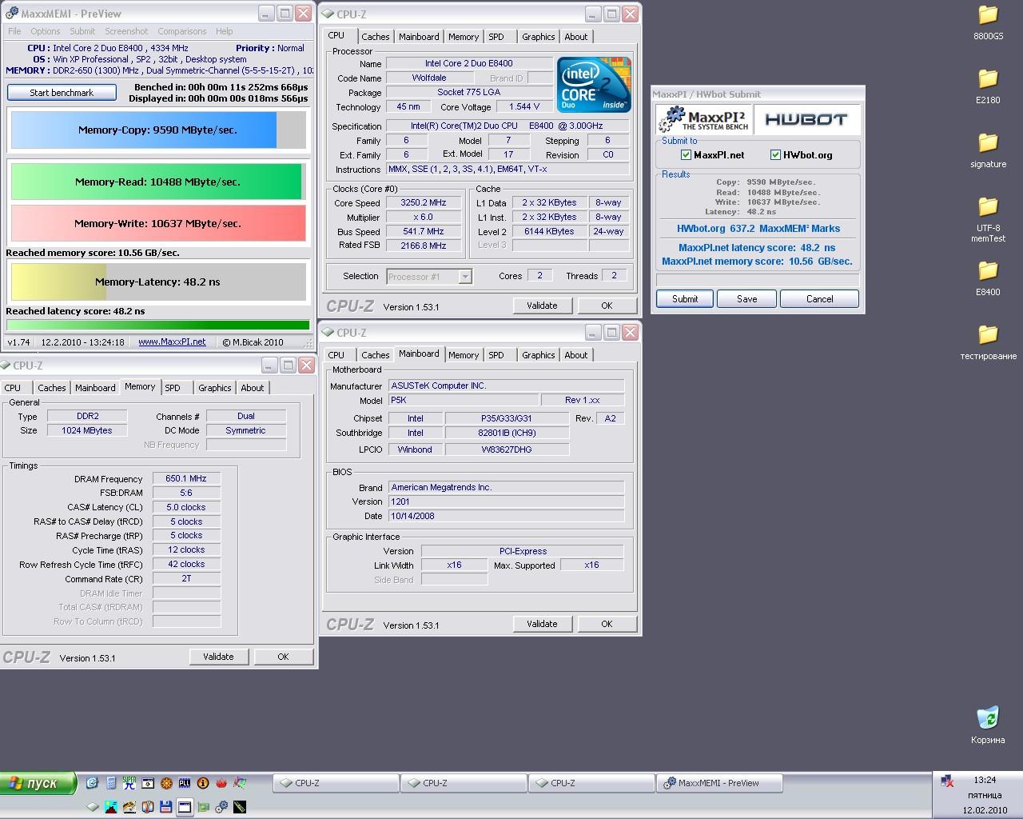Image resolution: width=1023 pixels, height=819 pixels.
Task: Click the Core Speed value 3250.2 MHz
Action: [x=424, y=203]
